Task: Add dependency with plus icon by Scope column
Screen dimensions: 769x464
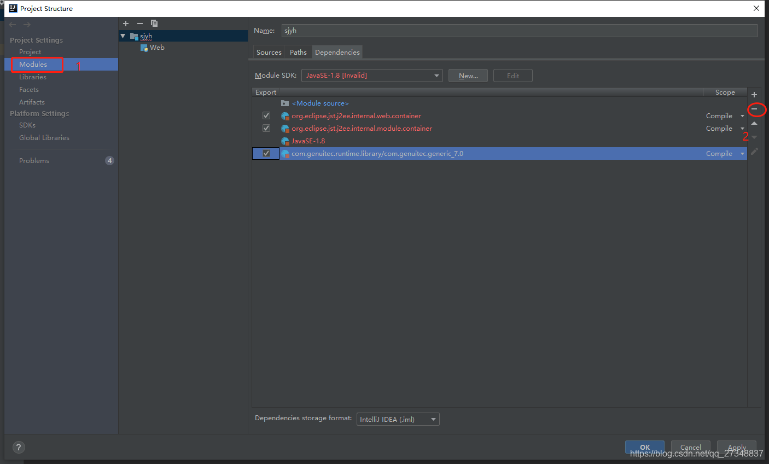Action: [754, 95]
